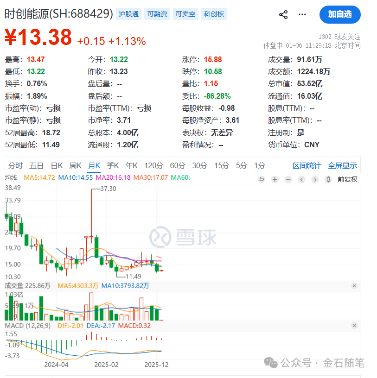377x378 pixels.
Task: Click the 涨停 15.88 value
Action: pos(213,60)
